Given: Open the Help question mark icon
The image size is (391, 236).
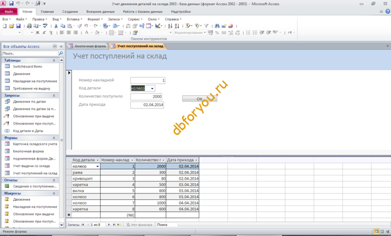Looking at the screenshot, I should (388, 11).
